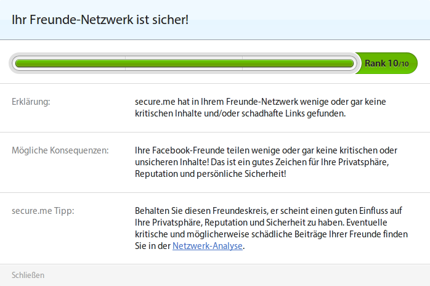Click the word 'Facebook-Freunde' in the consequences text
This screenshot has height=286, width=430.
(188, 150)
